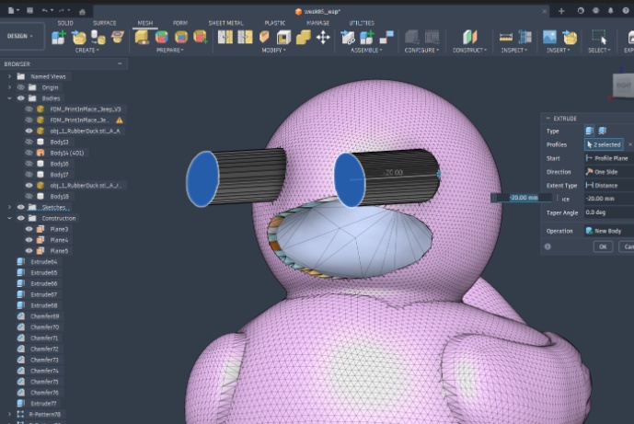Click the Select tool icon
This screenshot has height=424, width=634.
point(599,37)
